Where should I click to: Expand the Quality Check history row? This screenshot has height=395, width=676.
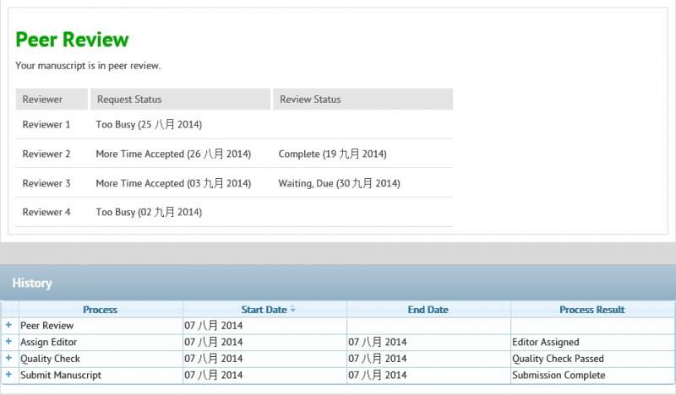click(x=8, y=358)
